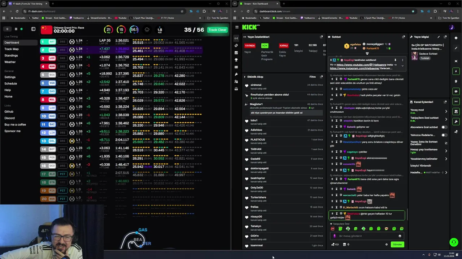Pop out the Yayın bilgisi panel
The image size is (462, 259).
click(x=445, y=37)
